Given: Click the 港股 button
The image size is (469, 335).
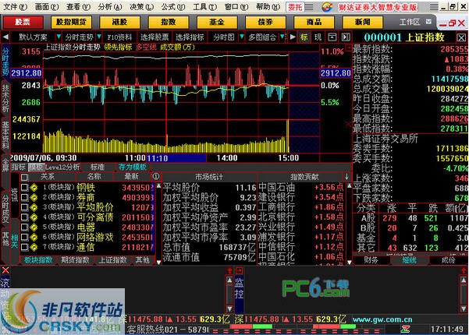Looking at the screenshot, I should pyautogui.click(x=119, y=22).
